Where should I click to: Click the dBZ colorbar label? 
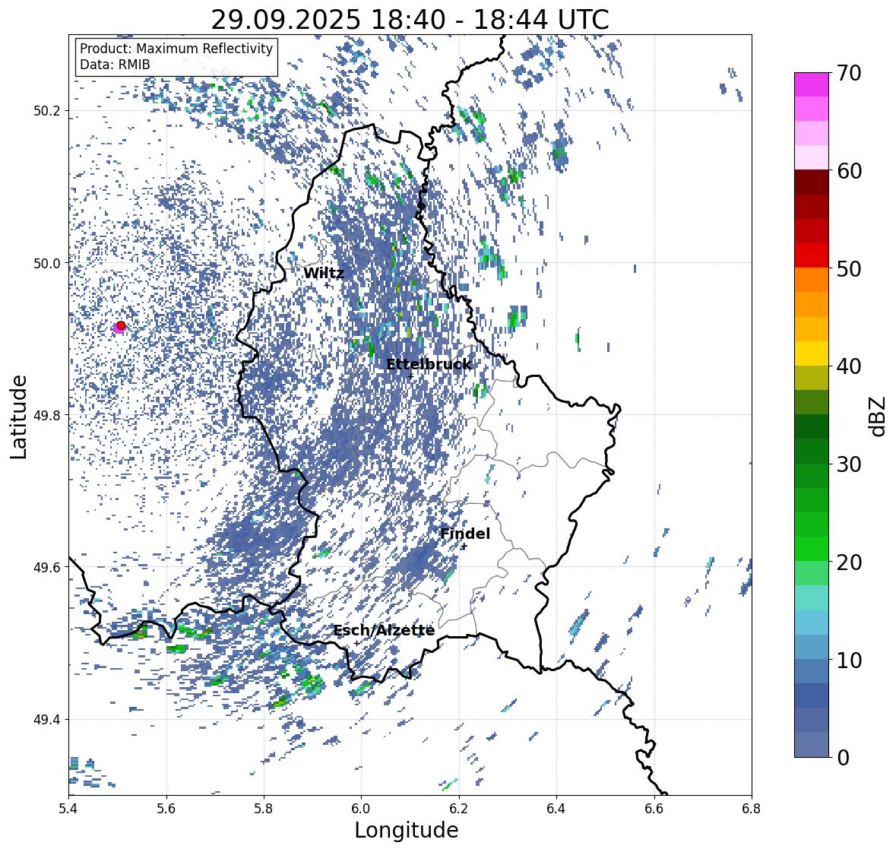[x=878, y=416]
